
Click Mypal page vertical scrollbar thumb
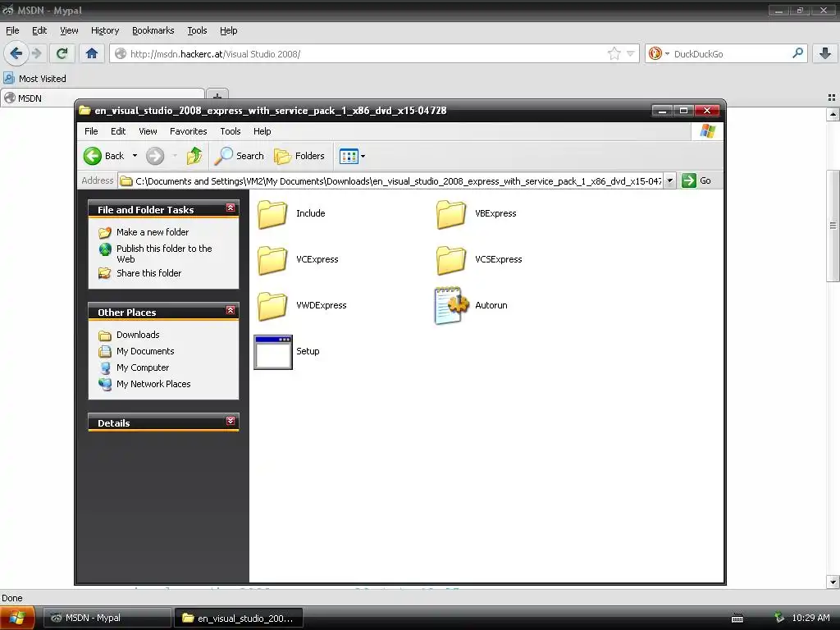(833, 226)
